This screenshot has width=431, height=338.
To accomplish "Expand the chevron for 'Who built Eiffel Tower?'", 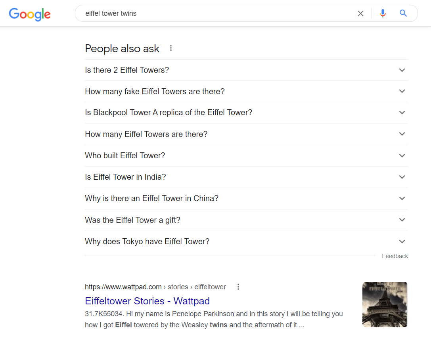I will 402,156.
